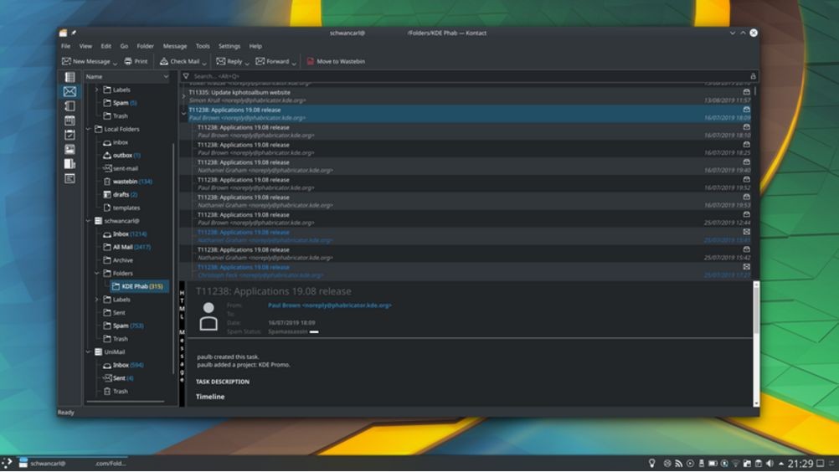The width and height of the screenshot is (839, 472).
Task: Open the Reply dropdown arrow
Action: tap(247, 64)
